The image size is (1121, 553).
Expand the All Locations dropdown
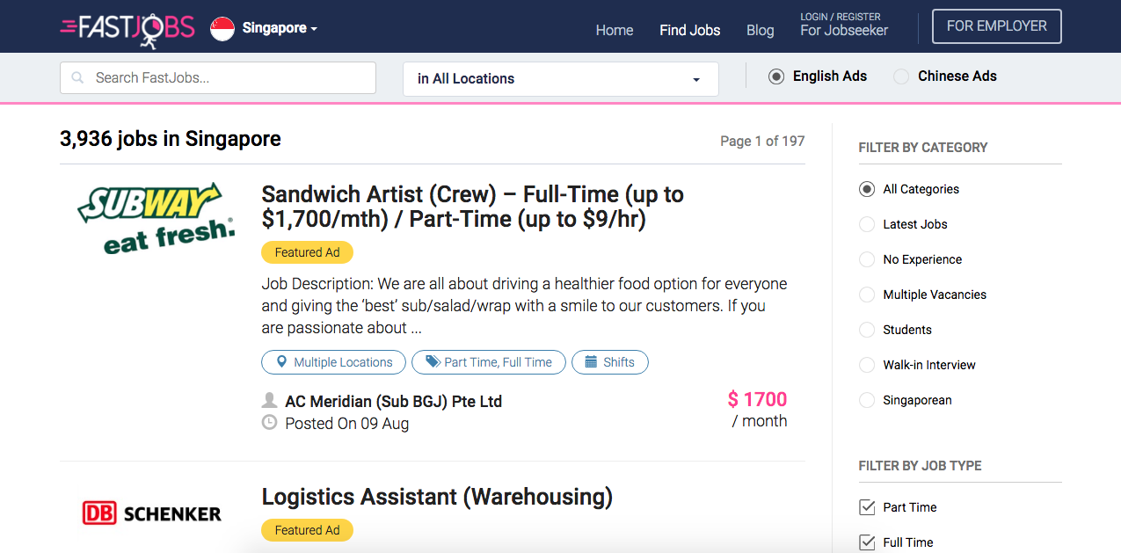[561, 78]
